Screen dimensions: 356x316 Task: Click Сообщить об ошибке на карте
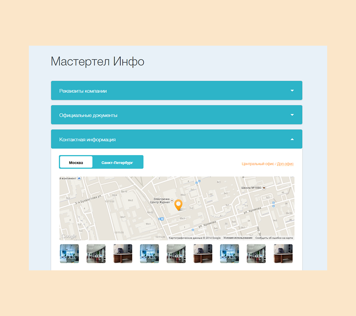[274, 237]
